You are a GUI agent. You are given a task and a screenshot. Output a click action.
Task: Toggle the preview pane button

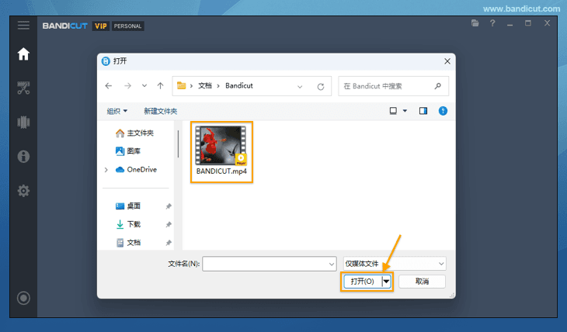coord(423,111)
